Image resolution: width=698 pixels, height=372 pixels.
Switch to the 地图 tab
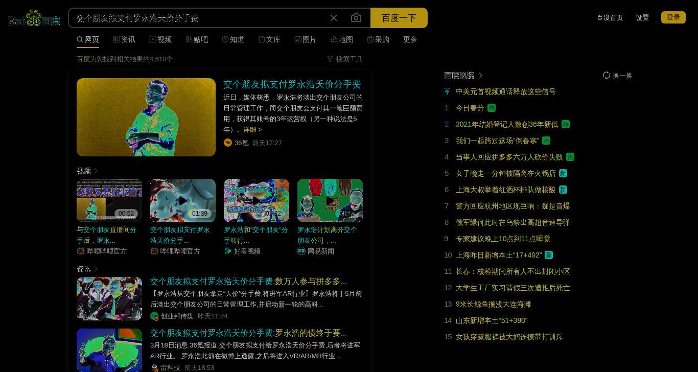pyautogui.click(x=342, y=39)
